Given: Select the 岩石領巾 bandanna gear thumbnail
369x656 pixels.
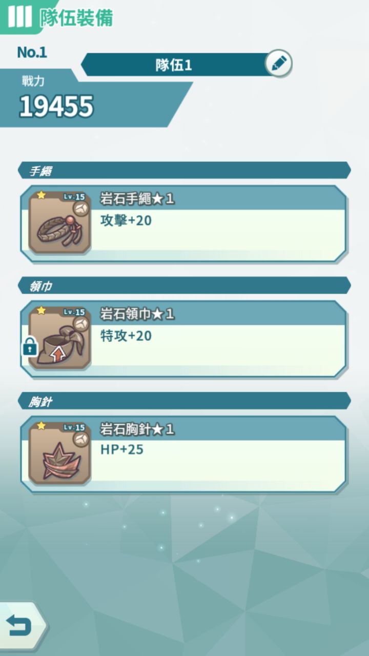Looking at the screenshot, I should pos(59,338).
